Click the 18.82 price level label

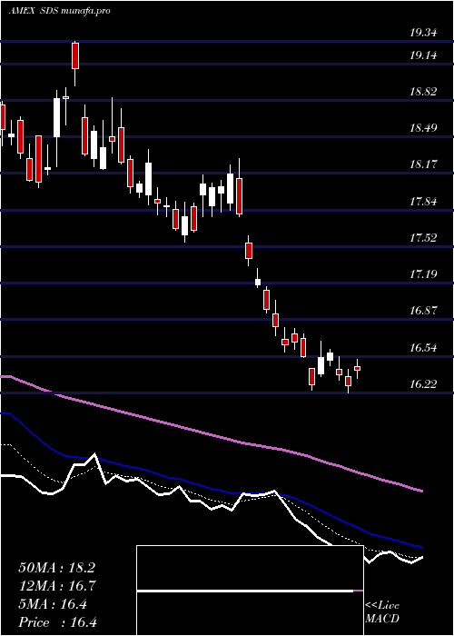[423, 92]
